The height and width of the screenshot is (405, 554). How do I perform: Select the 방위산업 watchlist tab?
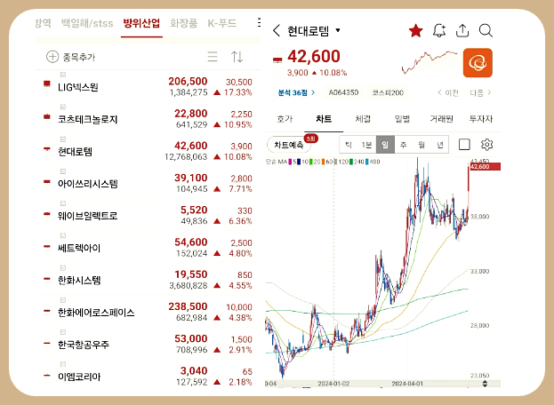(141, 23)
